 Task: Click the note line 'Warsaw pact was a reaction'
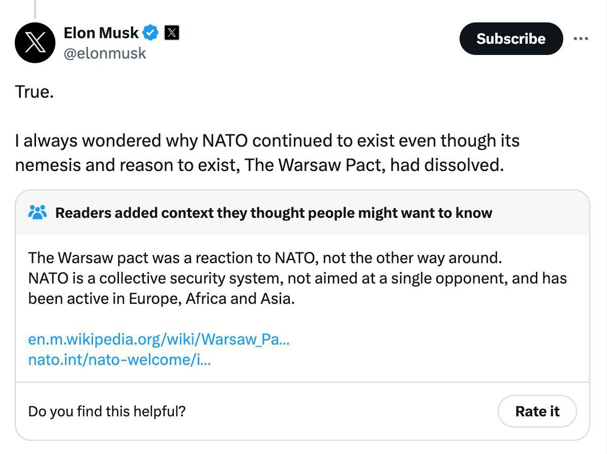coord(265,258)
